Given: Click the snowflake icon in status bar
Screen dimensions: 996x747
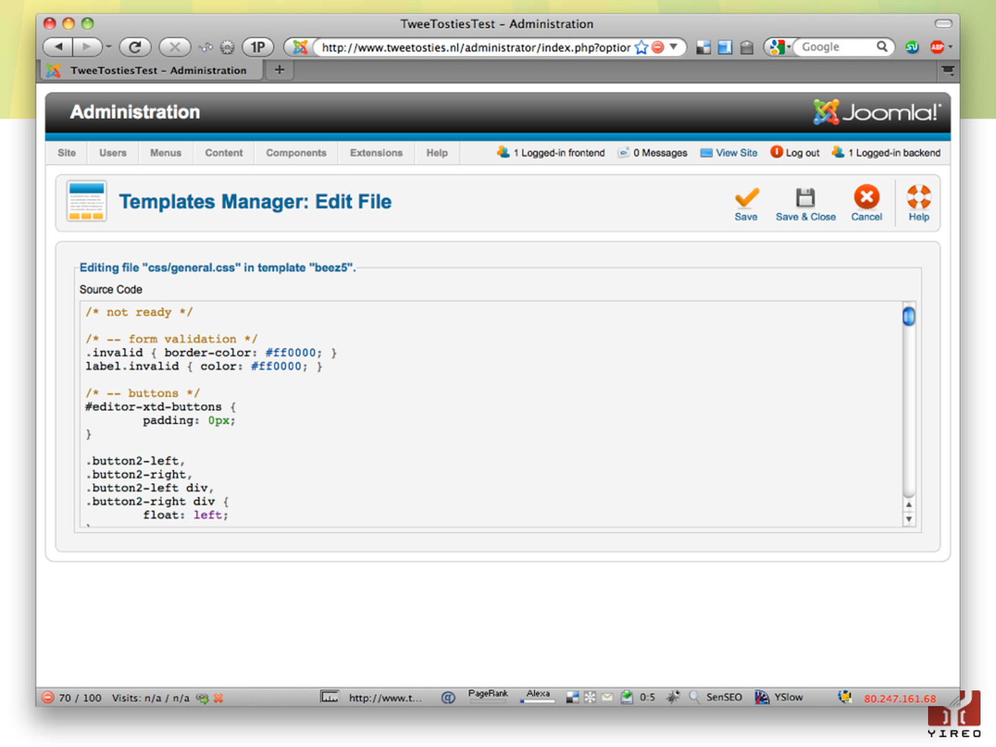Looking at the screenshot, I should 590,697.
